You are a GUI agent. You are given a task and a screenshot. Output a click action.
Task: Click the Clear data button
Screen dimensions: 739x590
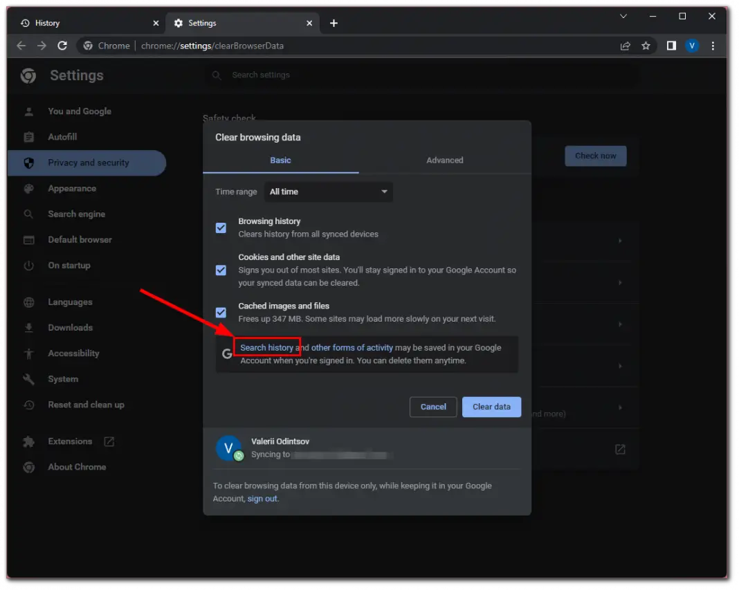tap(491, 407)
